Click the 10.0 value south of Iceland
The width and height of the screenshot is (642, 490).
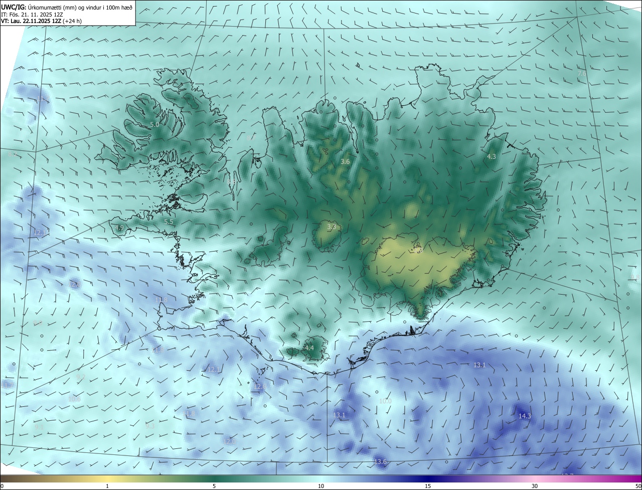coord(385,401)
